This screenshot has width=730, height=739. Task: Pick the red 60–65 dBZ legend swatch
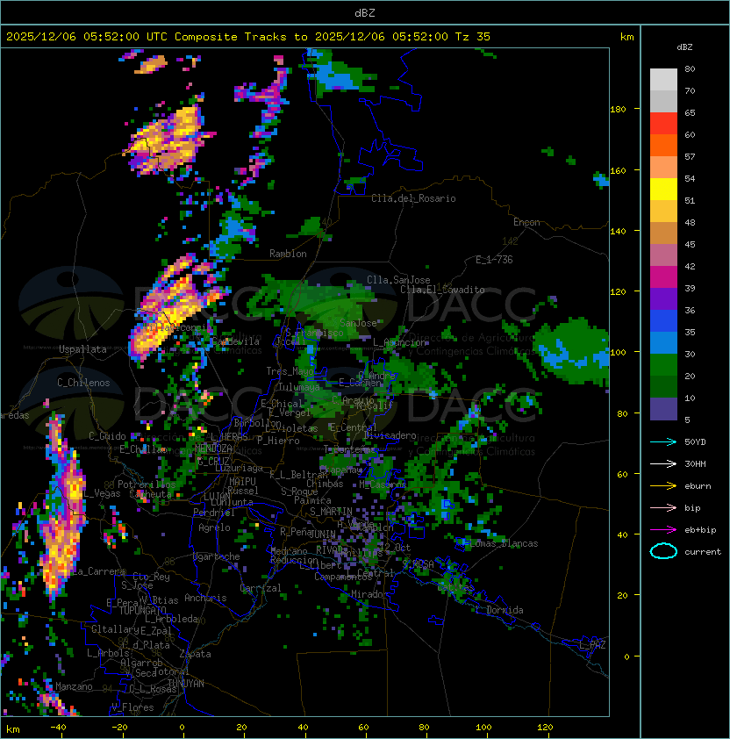coord(663,123)
